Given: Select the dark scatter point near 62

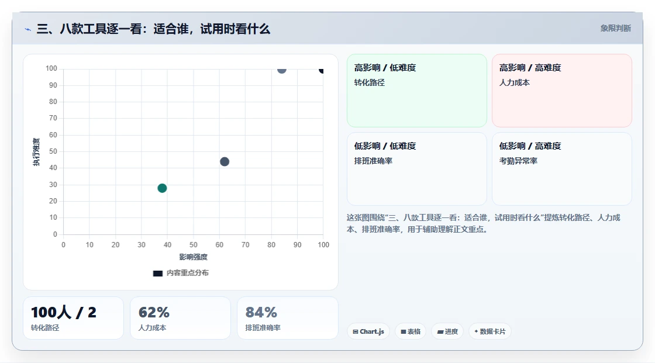Looking at the screenshot, I should [x=225, y=162].
